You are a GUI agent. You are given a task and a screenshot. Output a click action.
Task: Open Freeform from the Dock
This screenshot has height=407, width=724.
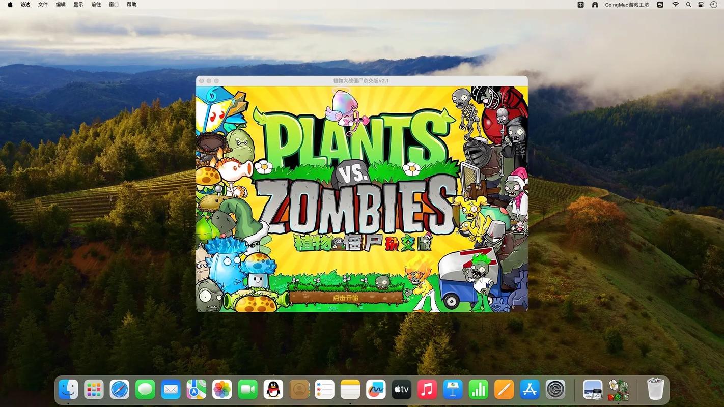[x=376, y=390]
